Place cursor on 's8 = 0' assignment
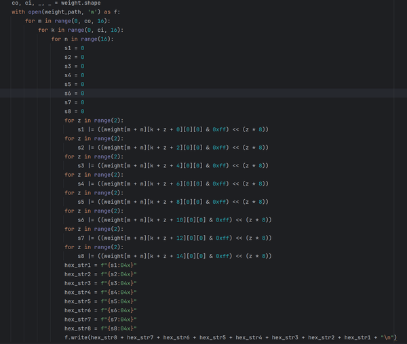This screenshot has height=344, width=407. pos(74,111)
